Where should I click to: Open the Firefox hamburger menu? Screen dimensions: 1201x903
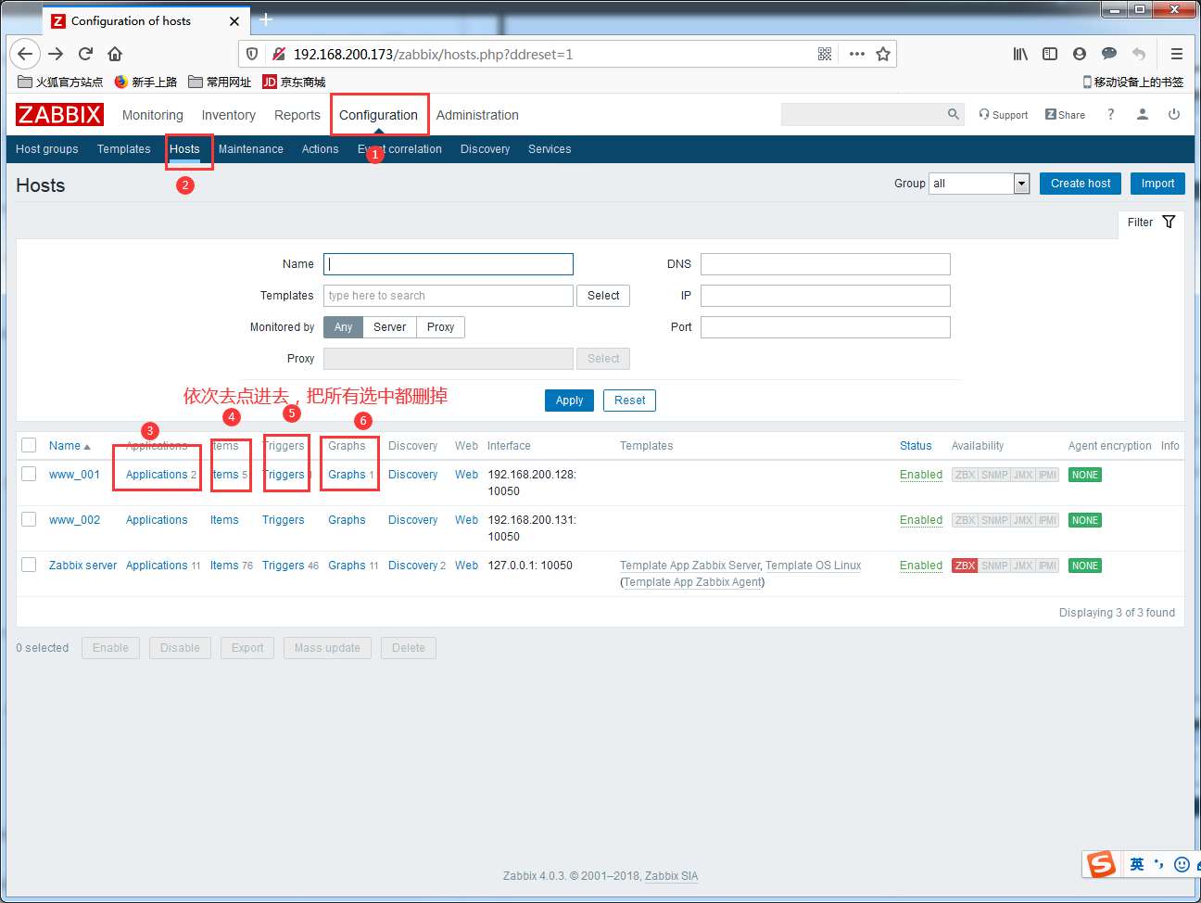[1177, 54]
